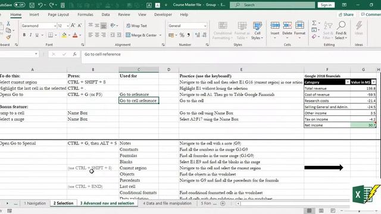The image size is (381, 214).
Task: Insert cells via the Insert button
Action: tap(275, 30)
